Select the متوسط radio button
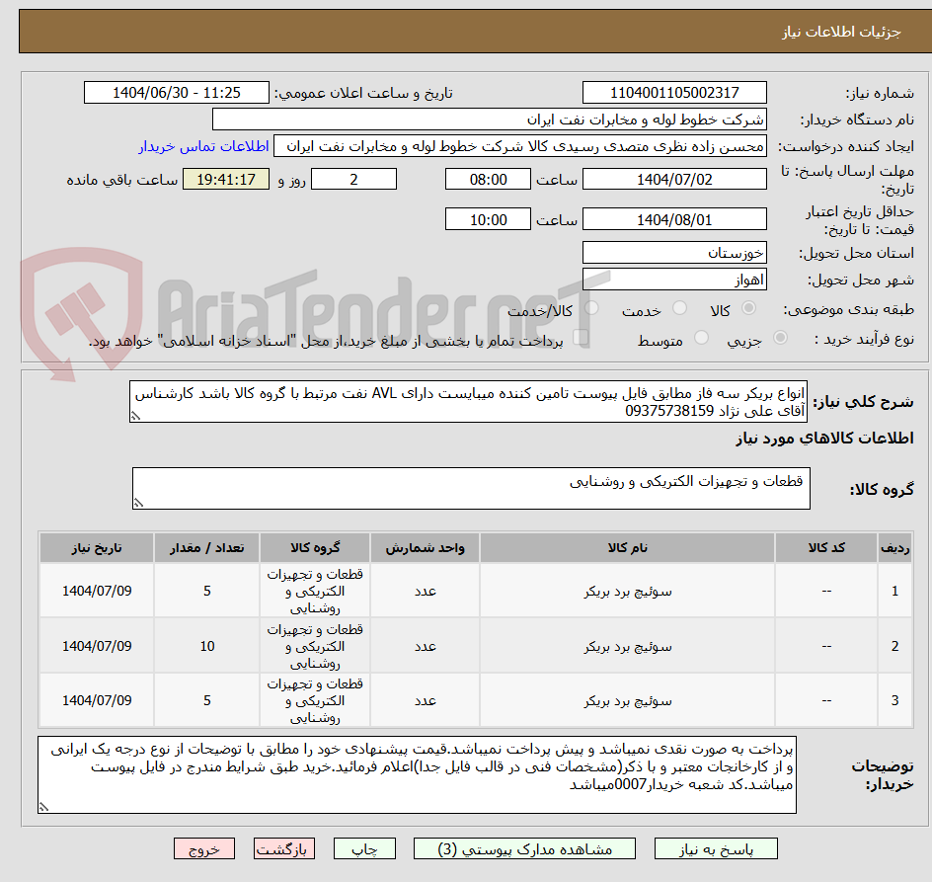Screen dimensions: 932x882 tap(702, 336)
